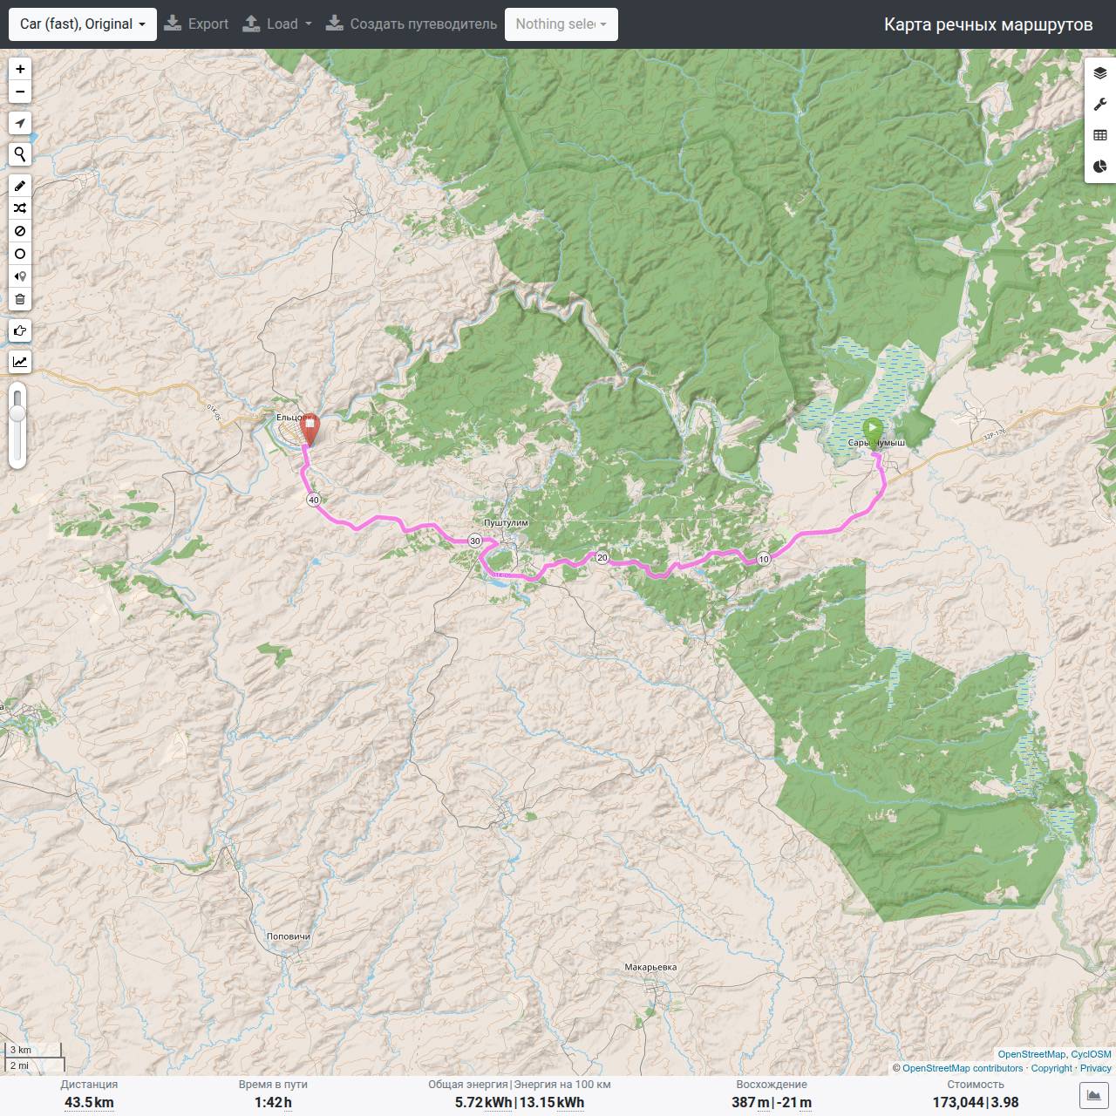Open the pie chart statistics panel
1116x1116 pixels.
point(1100,167)
